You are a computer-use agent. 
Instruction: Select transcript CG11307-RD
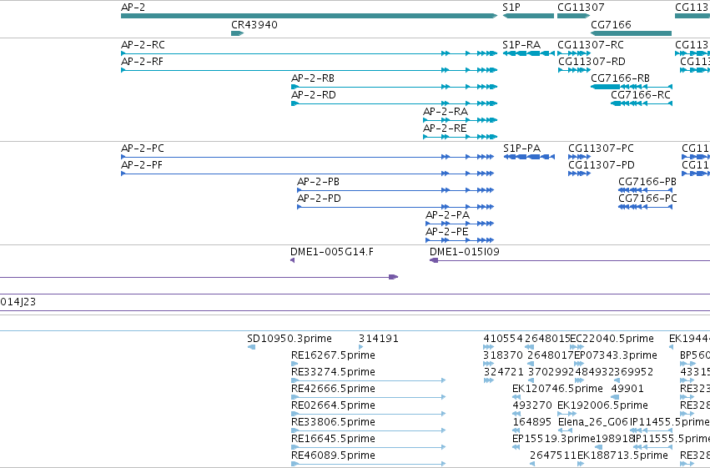574,70
